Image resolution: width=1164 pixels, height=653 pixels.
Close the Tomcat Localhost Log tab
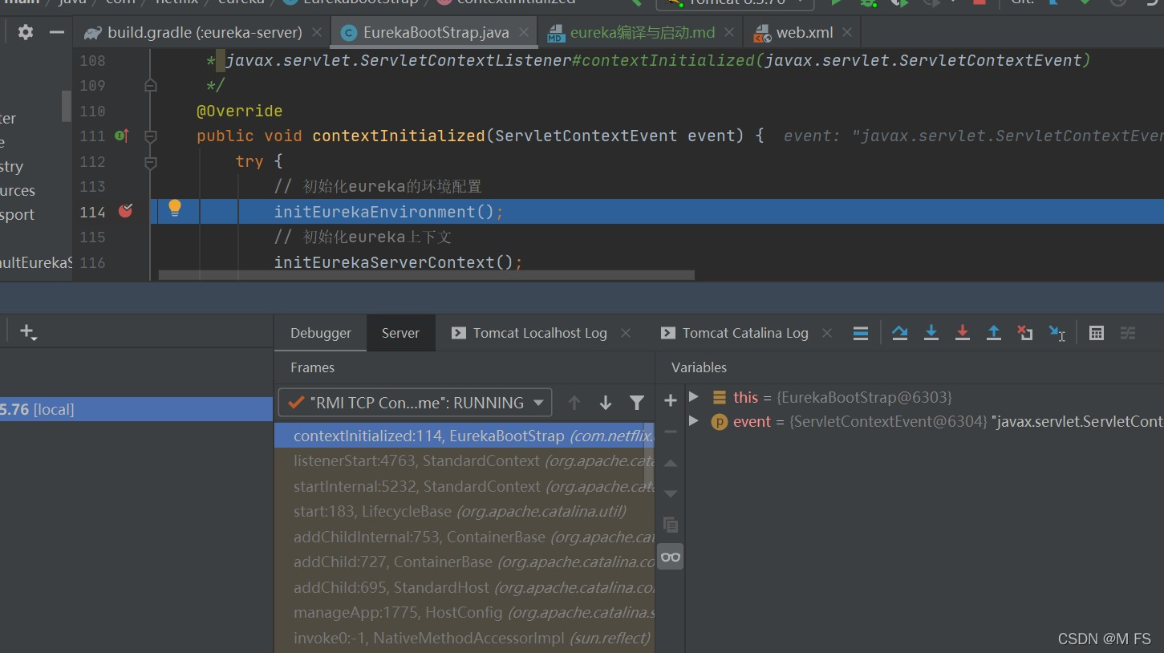pyautogui.click(x=626, y=333)
